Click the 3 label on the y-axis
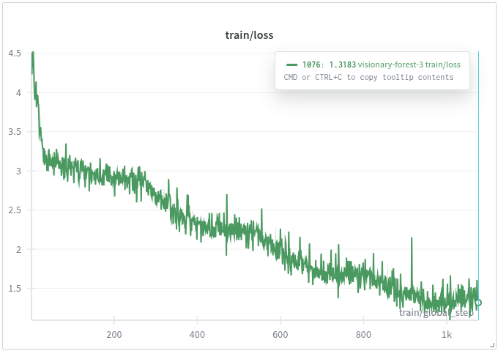Image resolution: width=498 pixels, height=351 pixels. (19, 171)
